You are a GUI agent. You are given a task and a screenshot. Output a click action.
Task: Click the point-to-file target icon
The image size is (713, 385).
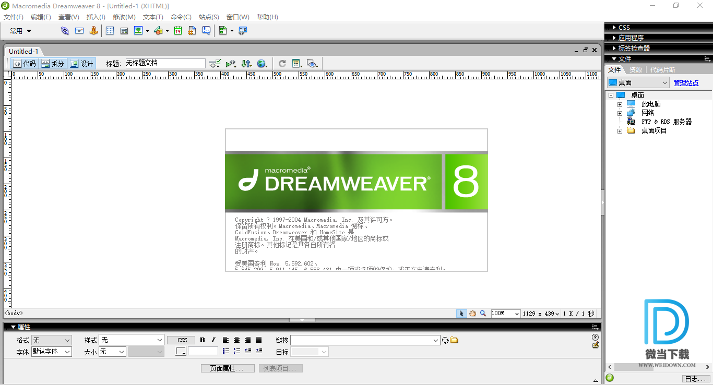[x=445, y=340]
